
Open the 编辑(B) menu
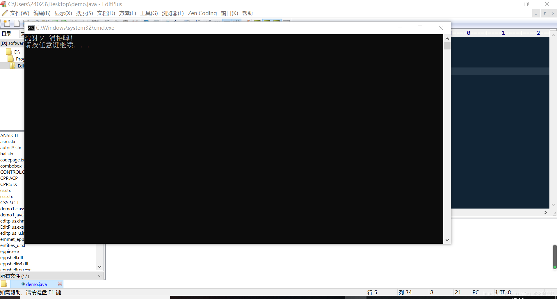[x=42, y=13]
